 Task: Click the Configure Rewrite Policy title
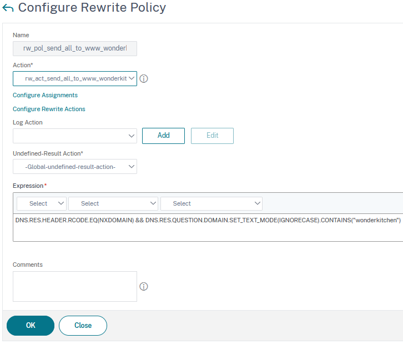(x=92, y=7)
